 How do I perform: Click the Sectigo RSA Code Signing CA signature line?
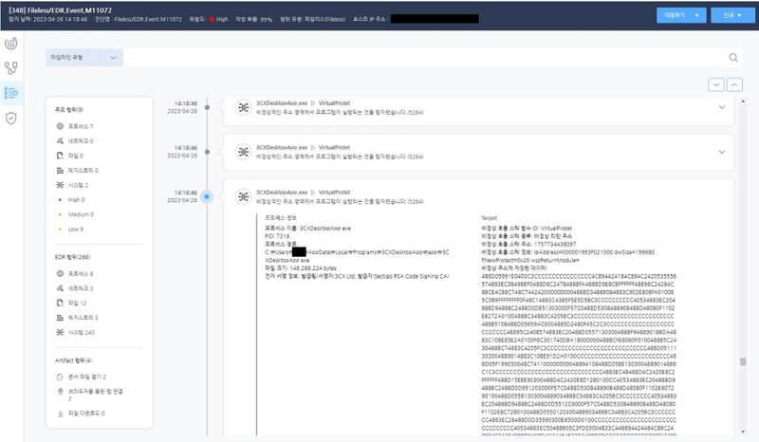click(358, 276)
